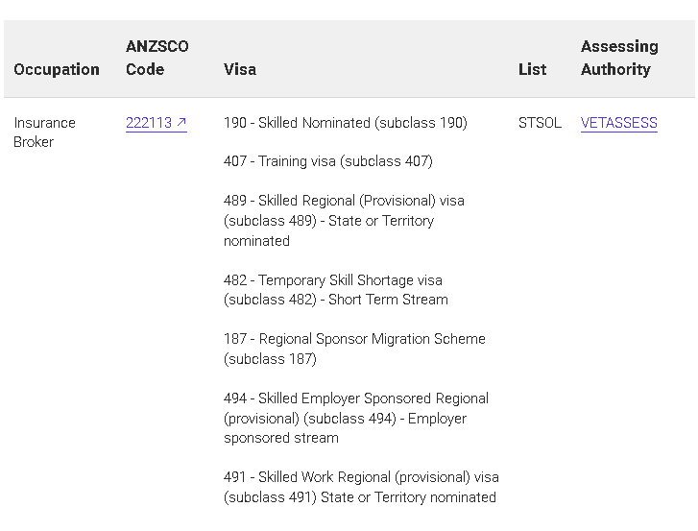This screenshot has height=531, width=698.
Task: Click the Occupation column header
Action: [57, 69]
